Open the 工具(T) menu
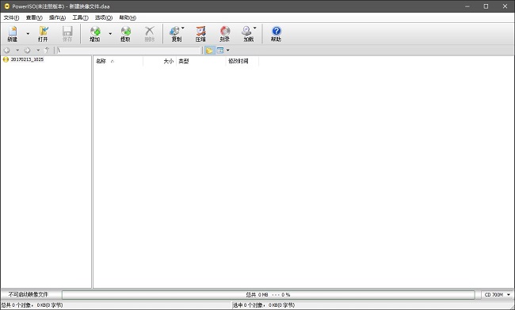This screenshot has height=310, width=515. [80, 17]
